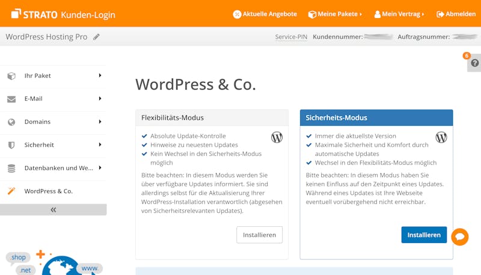
Task: Select Ihr Paket in the sidebar
Action: (x=53, y=75)
